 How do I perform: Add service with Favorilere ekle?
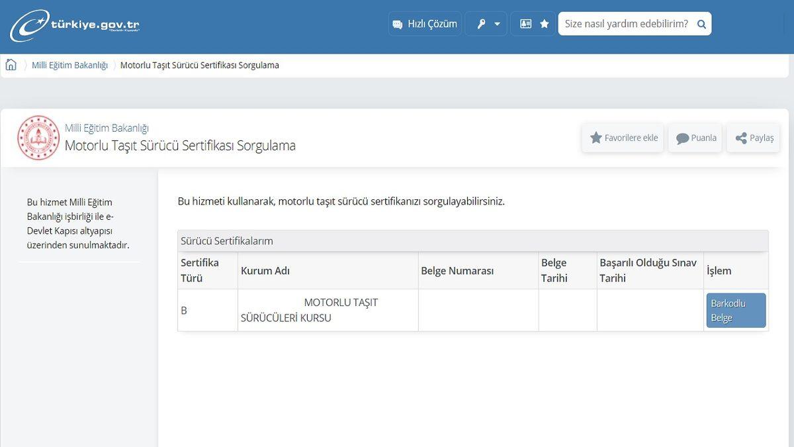(x=623, y=138)
